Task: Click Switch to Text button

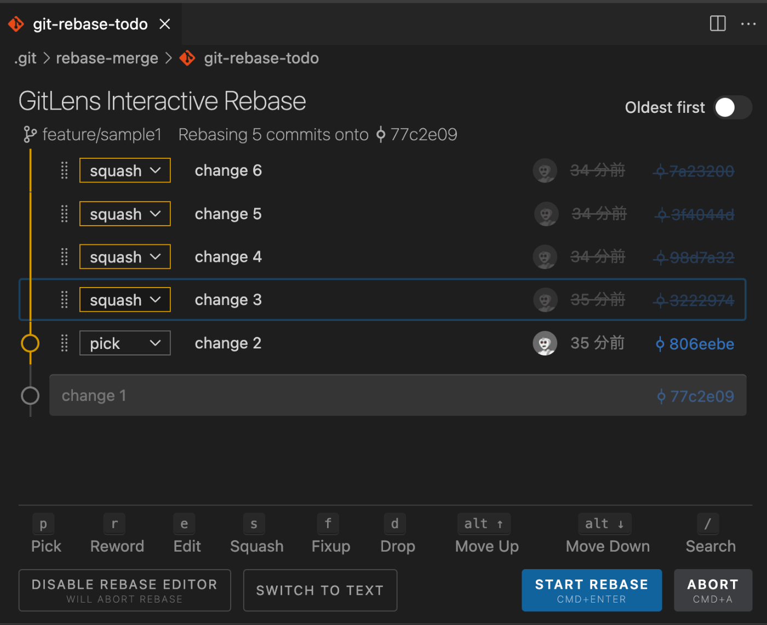Action: [320, 590]
